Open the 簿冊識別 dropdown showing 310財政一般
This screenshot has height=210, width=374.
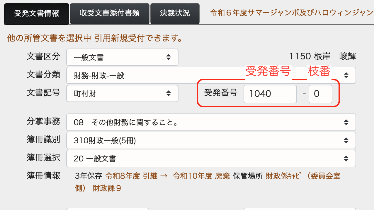click(211, 141)
